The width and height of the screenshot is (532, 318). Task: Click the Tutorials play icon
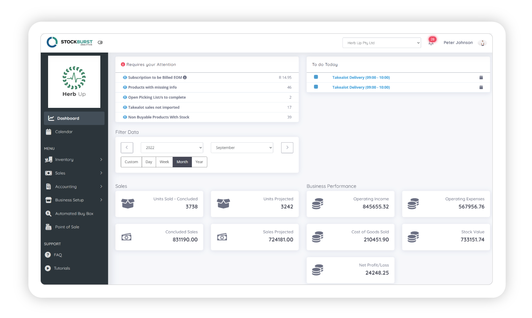pos(48,268)
